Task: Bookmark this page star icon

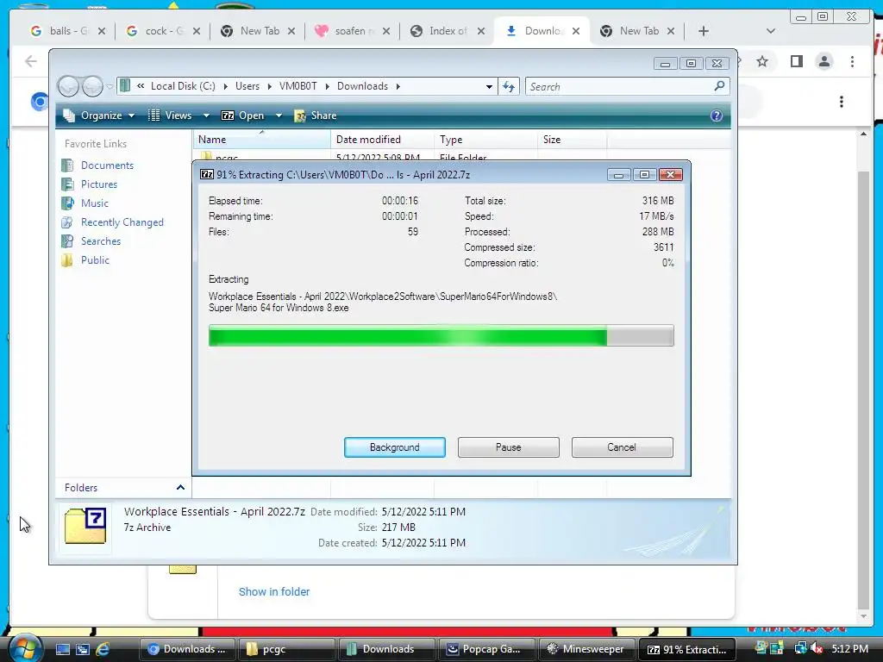Action: [x=762, y=61]
